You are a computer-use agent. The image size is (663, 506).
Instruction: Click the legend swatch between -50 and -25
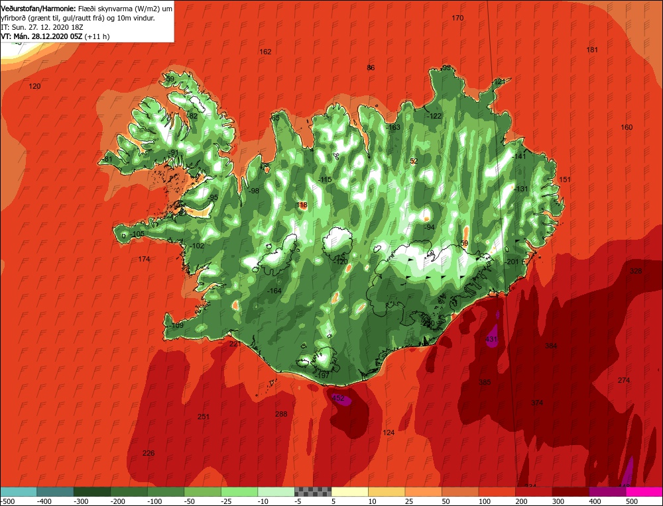[x=202, y=491]
